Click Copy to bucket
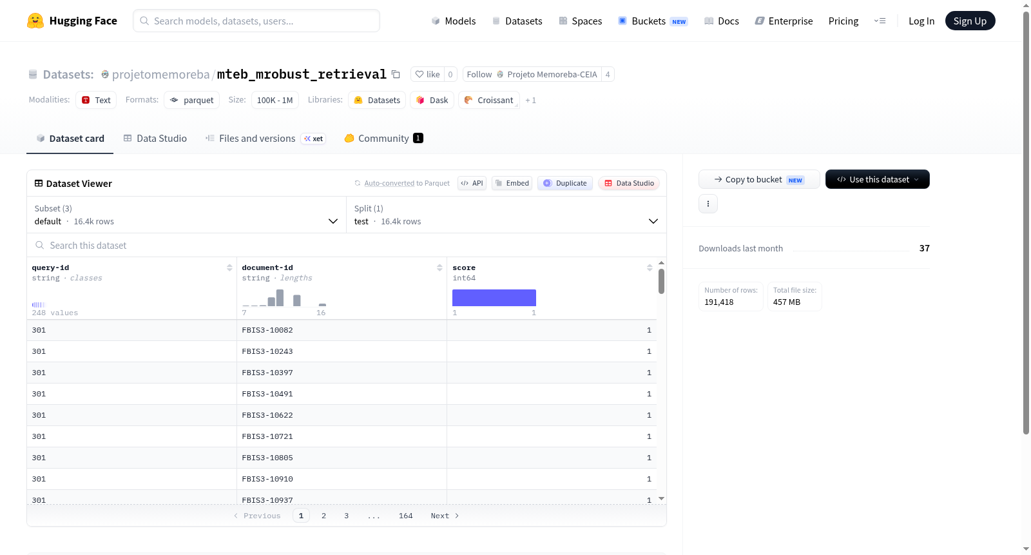The image size is (1031, 555). [759, 179]
